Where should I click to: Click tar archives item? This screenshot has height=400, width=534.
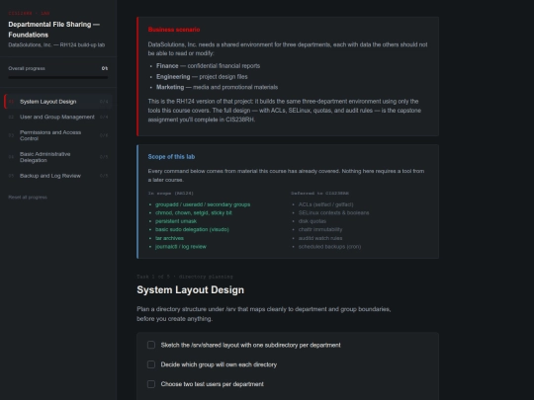[x=169, y=238]
